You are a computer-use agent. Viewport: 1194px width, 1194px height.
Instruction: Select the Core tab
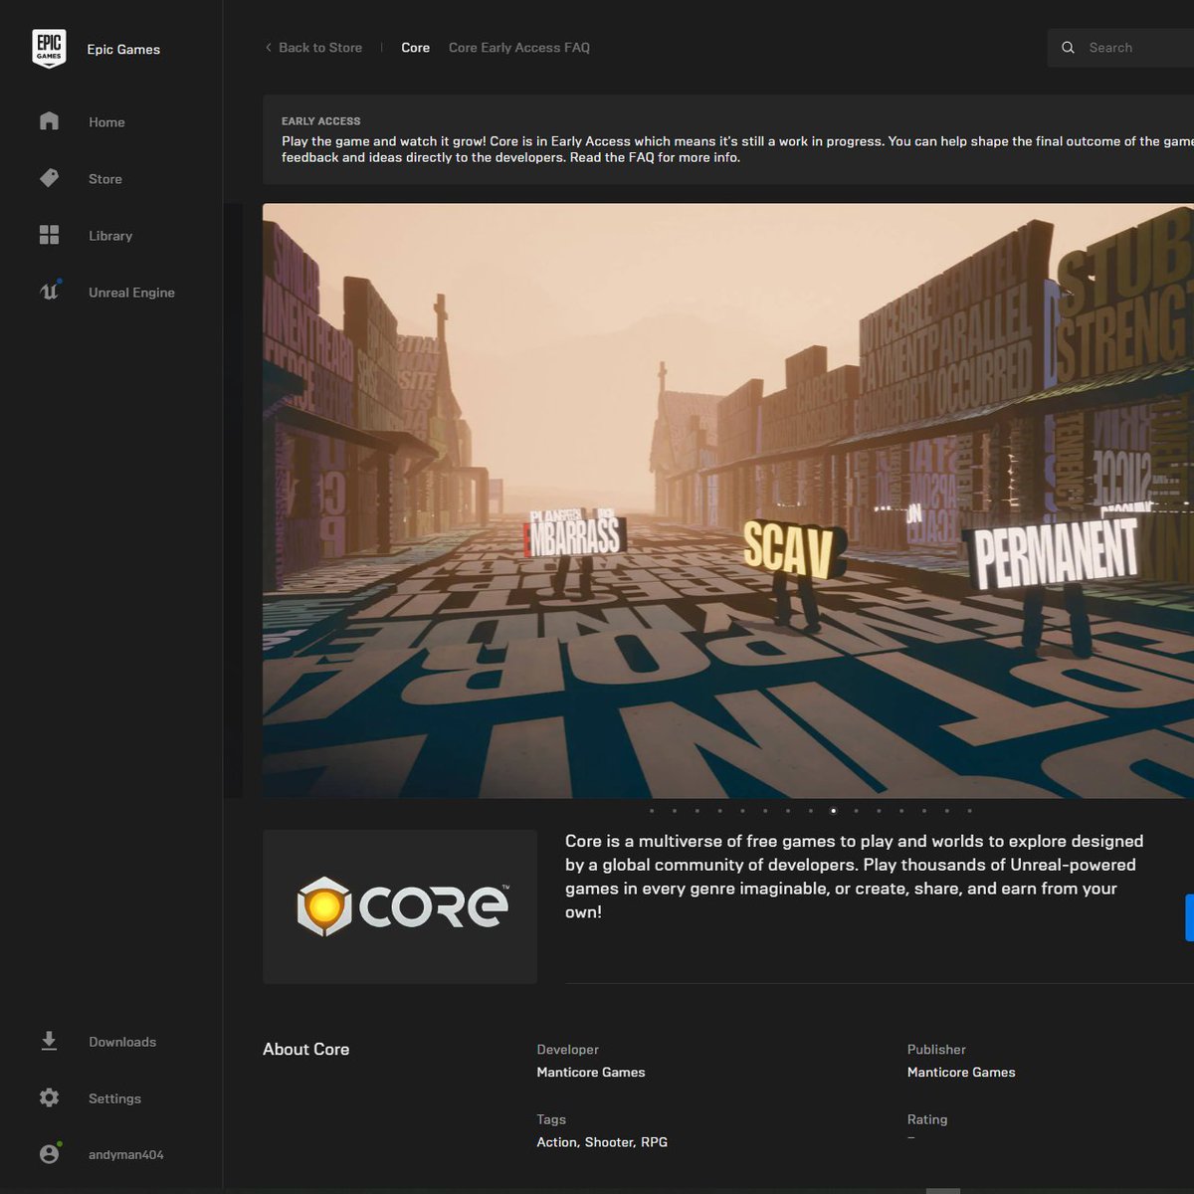415,48
